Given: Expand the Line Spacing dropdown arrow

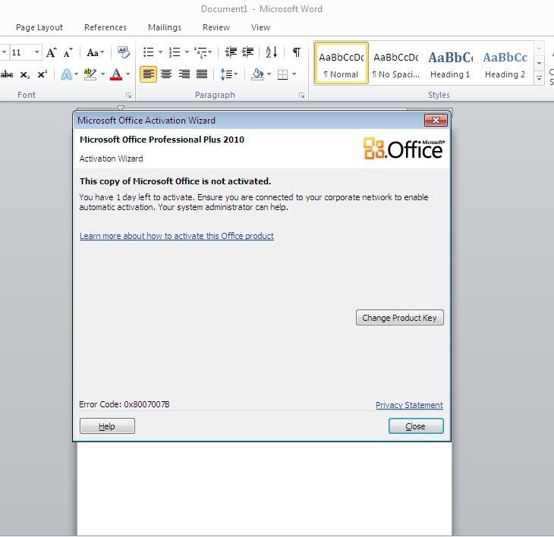Looking at the screenshot, I should [x=235, y=74].
